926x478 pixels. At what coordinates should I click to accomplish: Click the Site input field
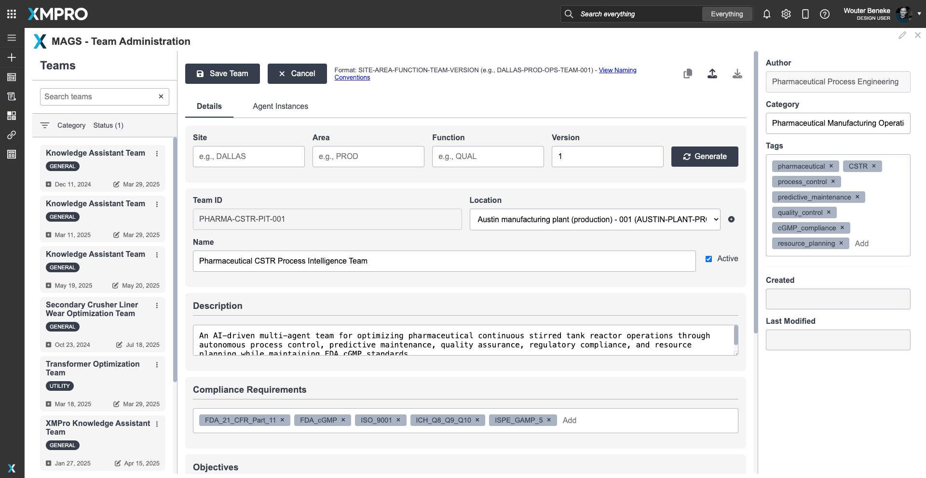pyautogui.click(x=248, y=157)
